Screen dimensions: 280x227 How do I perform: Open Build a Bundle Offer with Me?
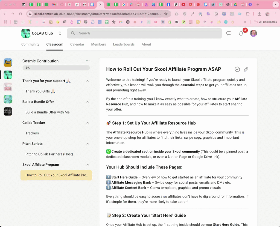pos(48,112)
